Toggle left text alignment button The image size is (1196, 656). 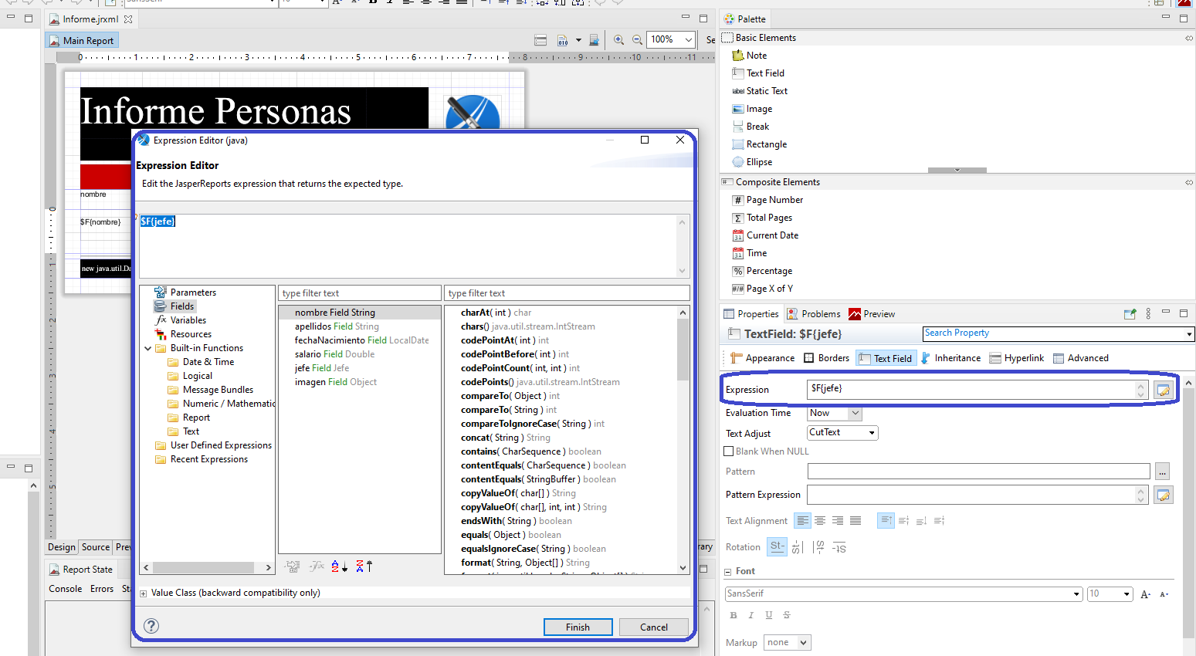803,521
